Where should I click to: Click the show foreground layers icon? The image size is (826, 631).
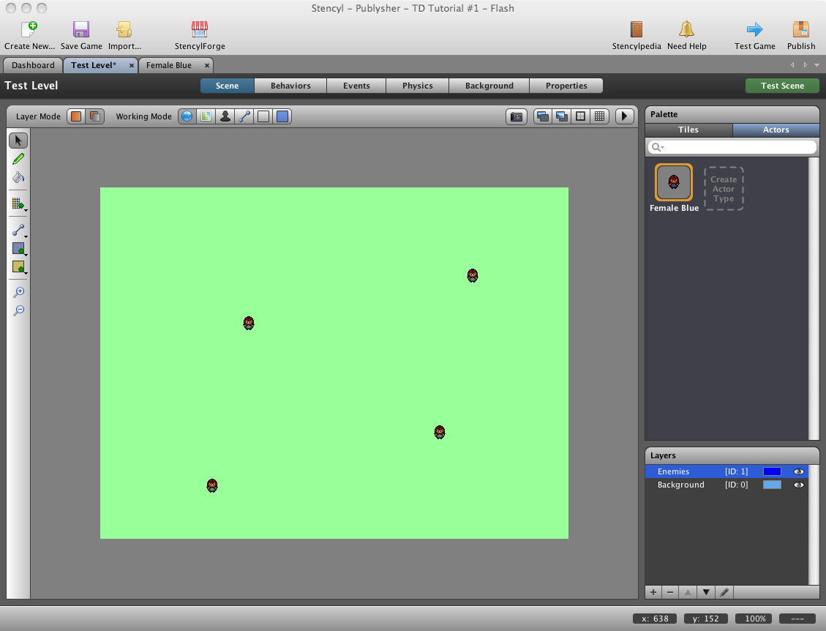[562, 116]
